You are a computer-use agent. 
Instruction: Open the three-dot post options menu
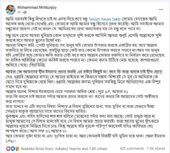pos(161,9)
